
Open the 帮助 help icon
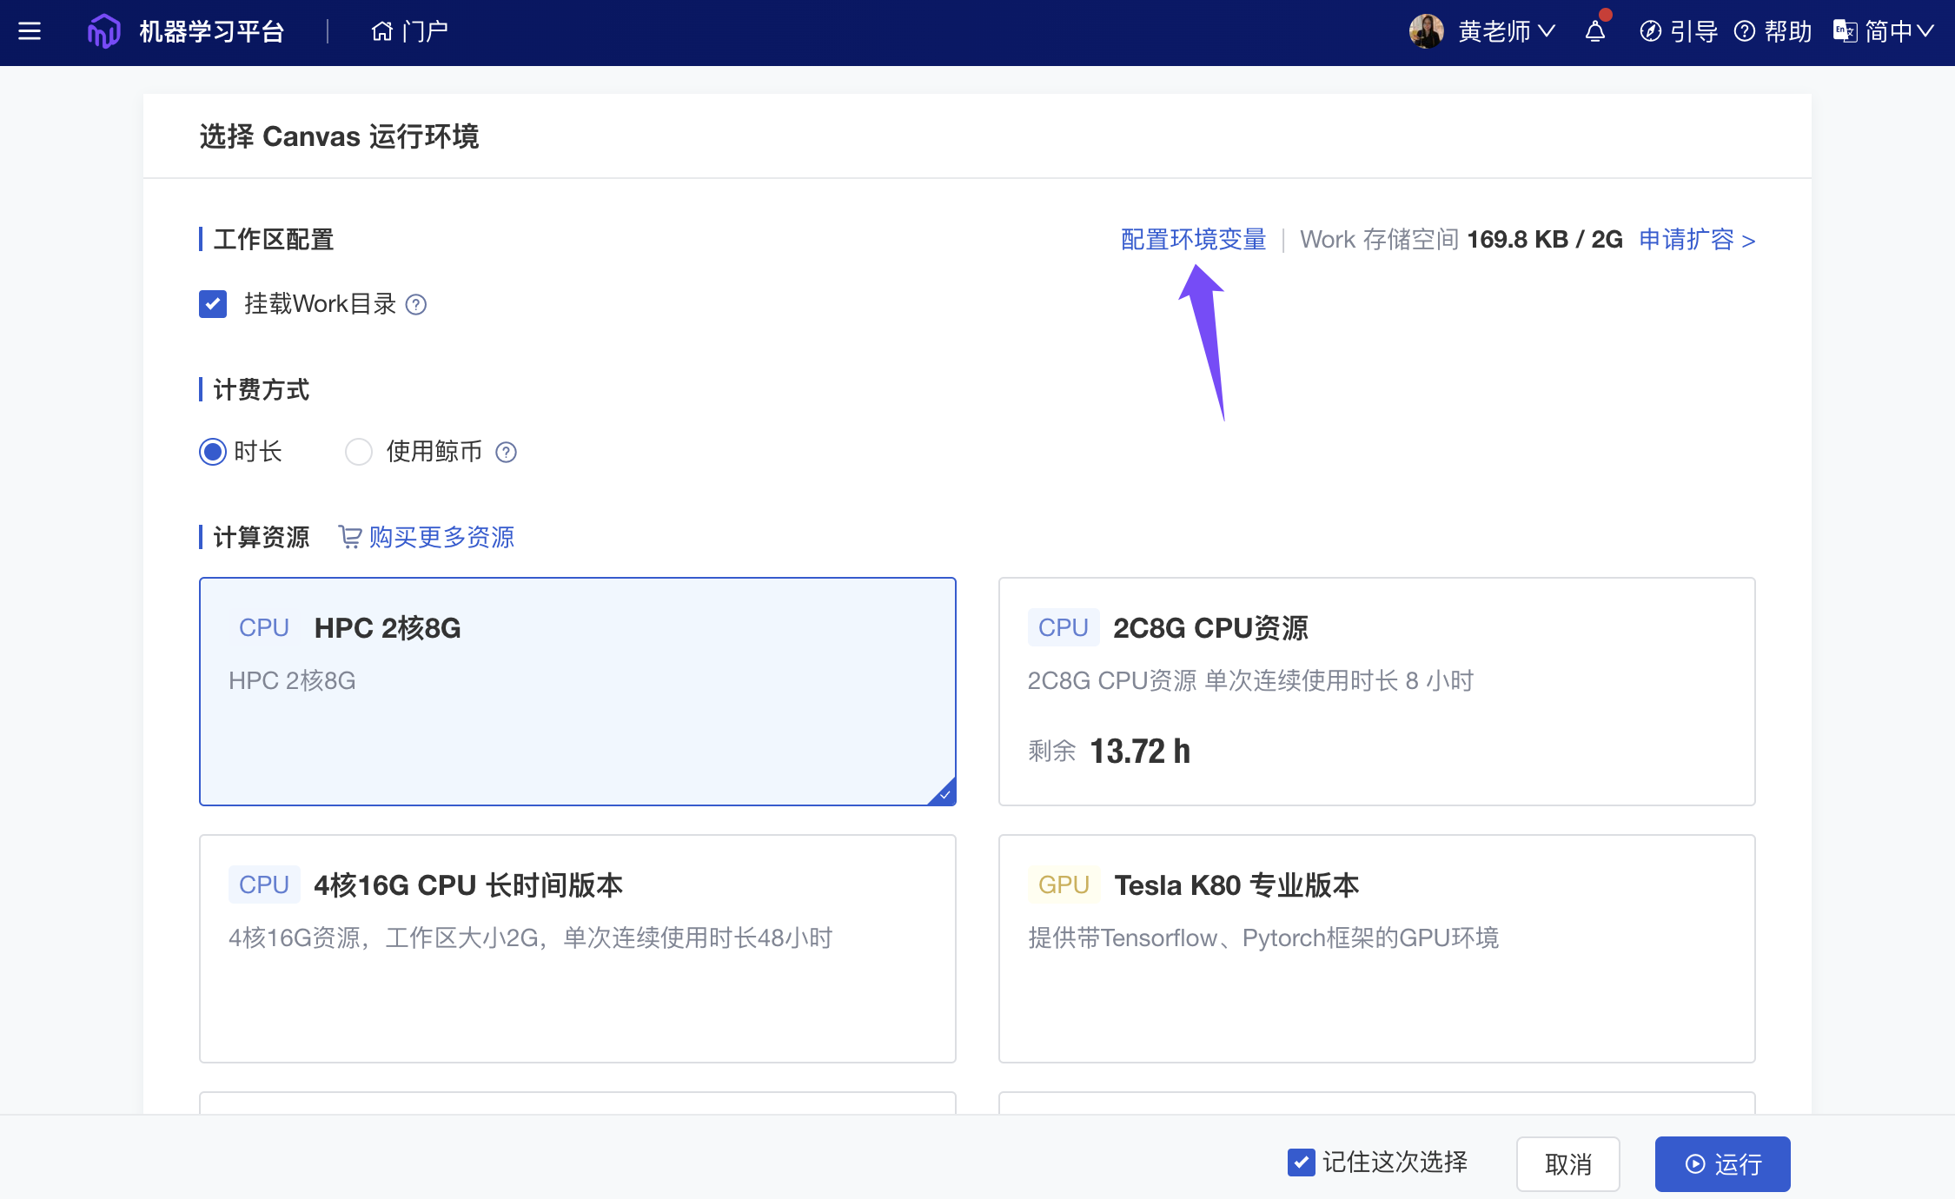point(1745,32)
